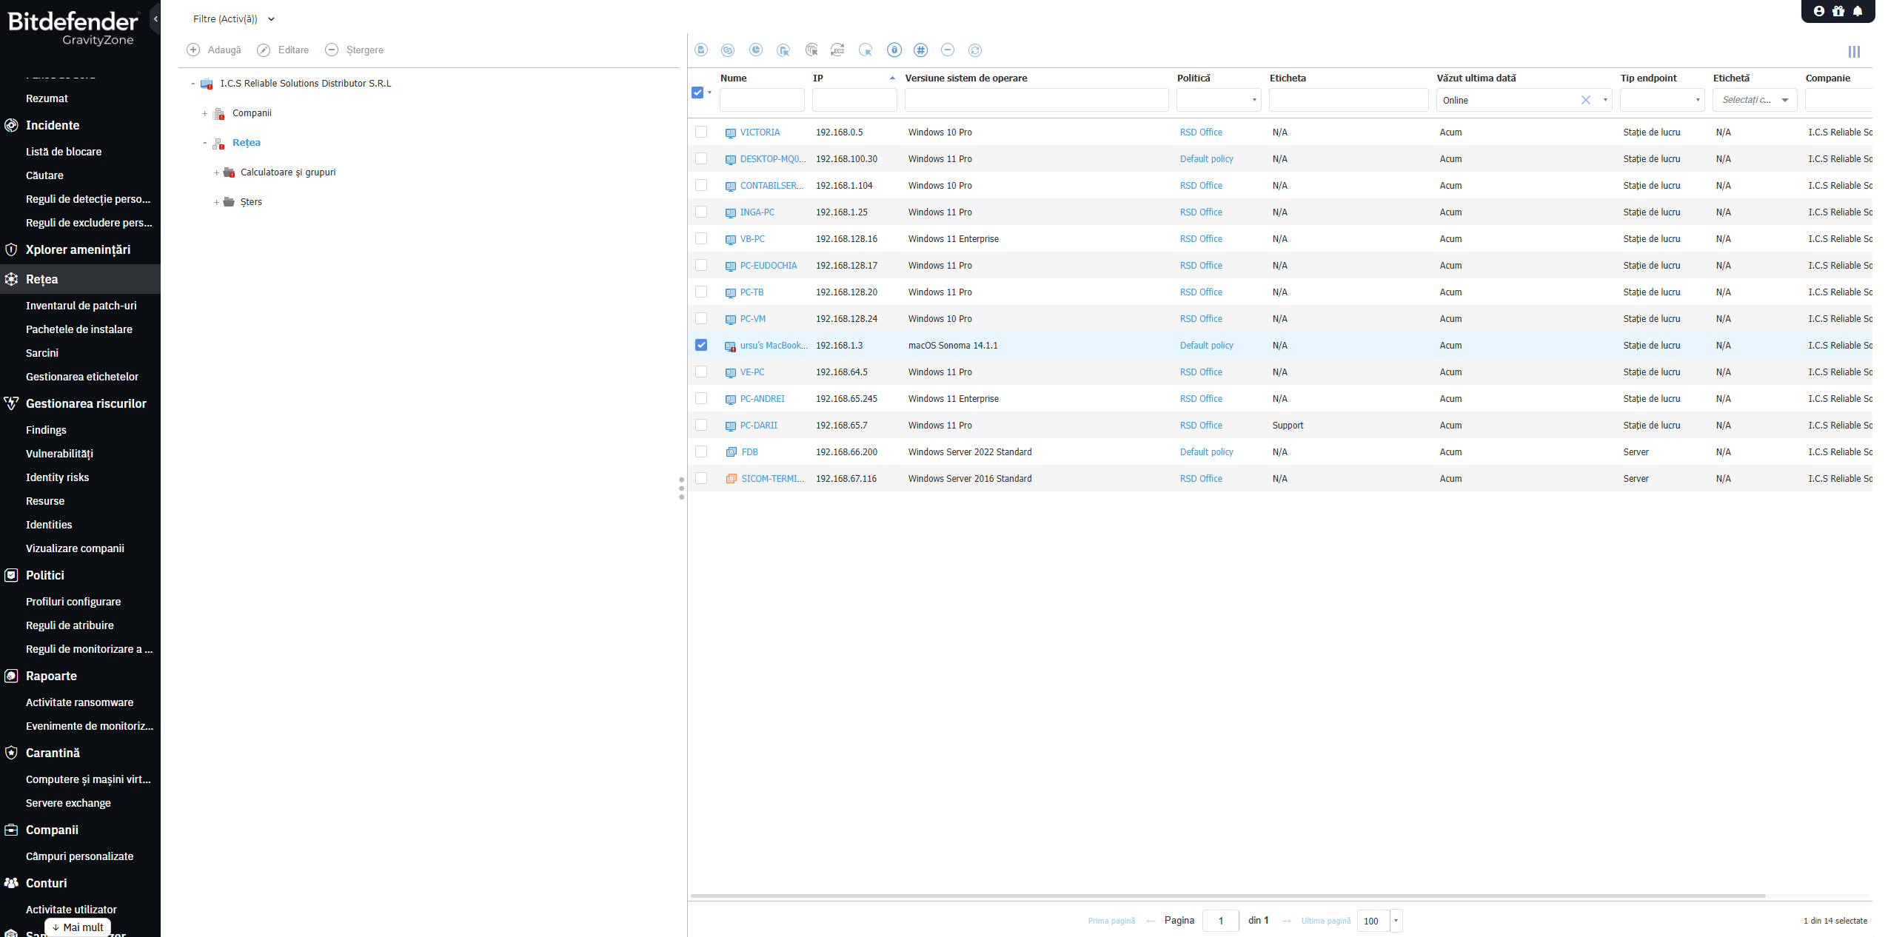Click the Nume filter input field
The image size is (1888, 937).
tap(762, 100)
